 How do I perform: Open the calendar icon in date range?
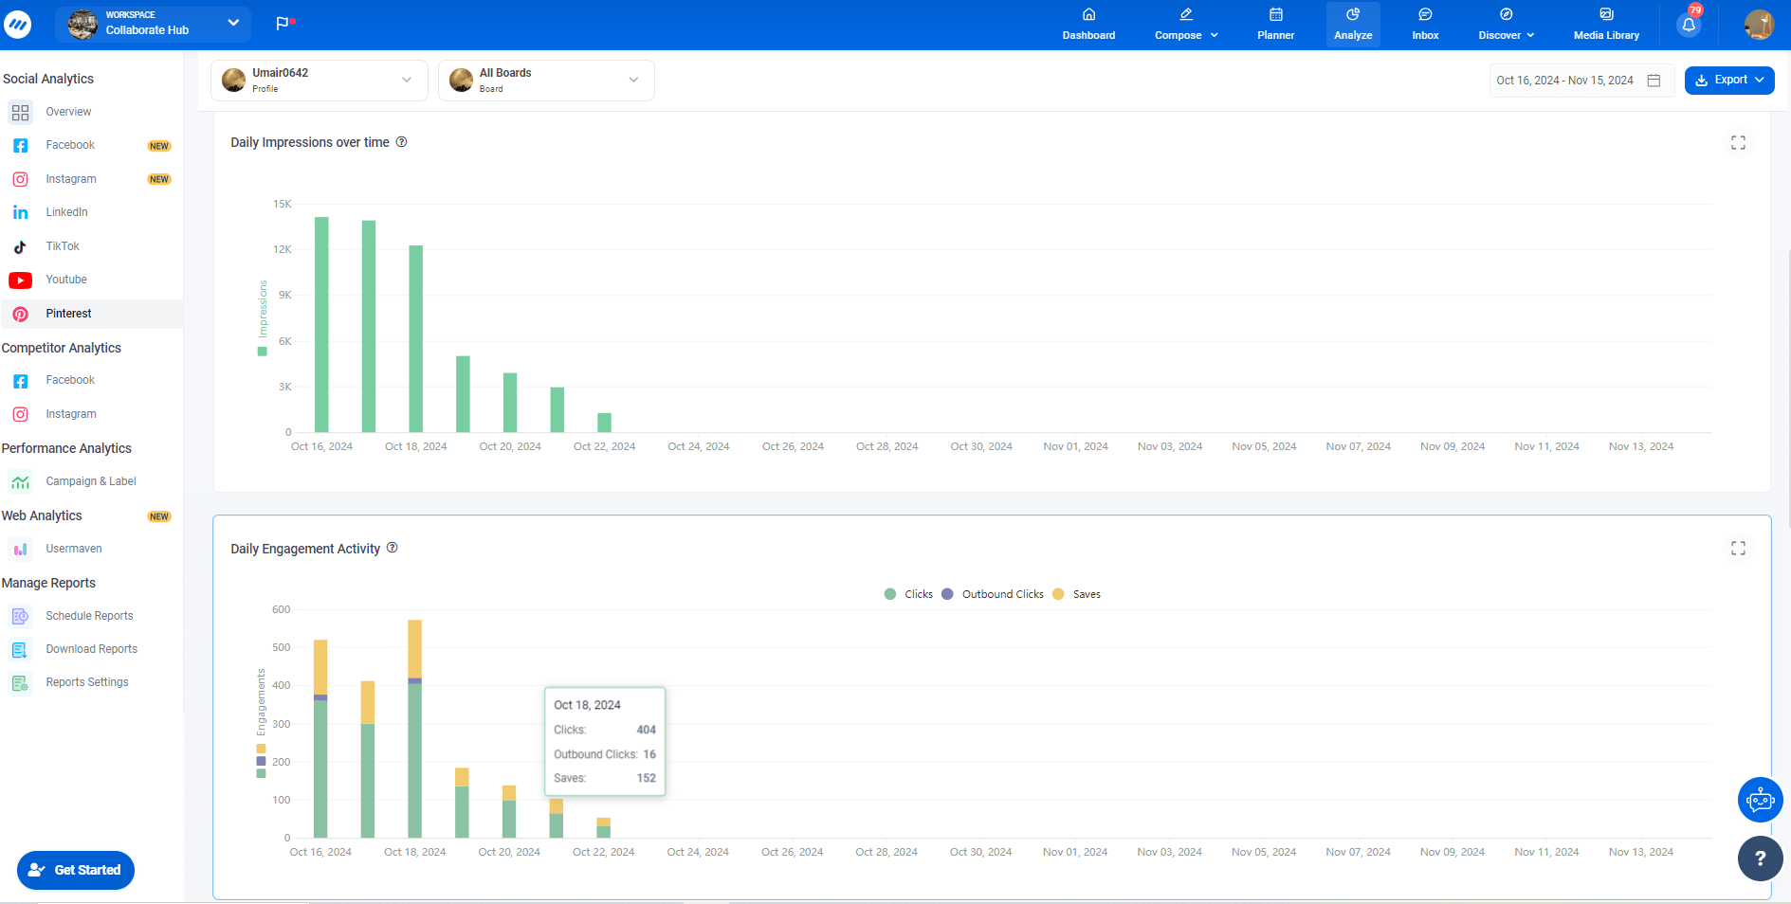(1654, 81)
